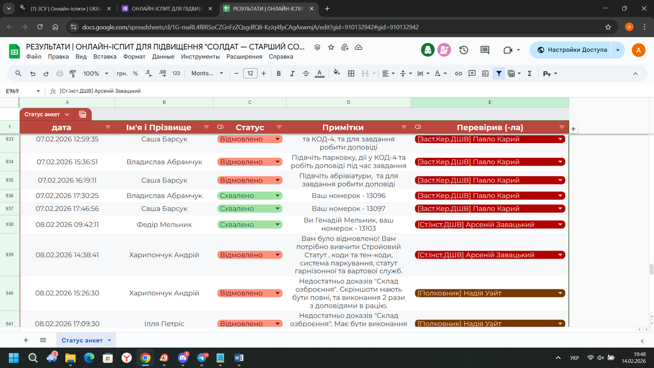The image size is (654, 368).
Task: Open the Формат menu
Action: pos(134,57)
